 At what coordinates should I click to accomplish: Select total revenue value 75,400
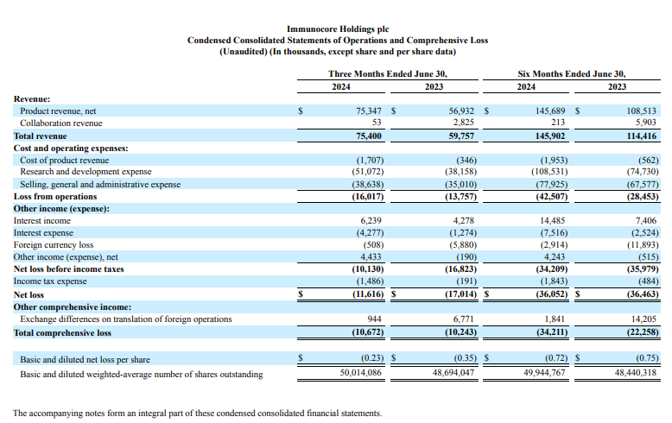pos(369,136)
